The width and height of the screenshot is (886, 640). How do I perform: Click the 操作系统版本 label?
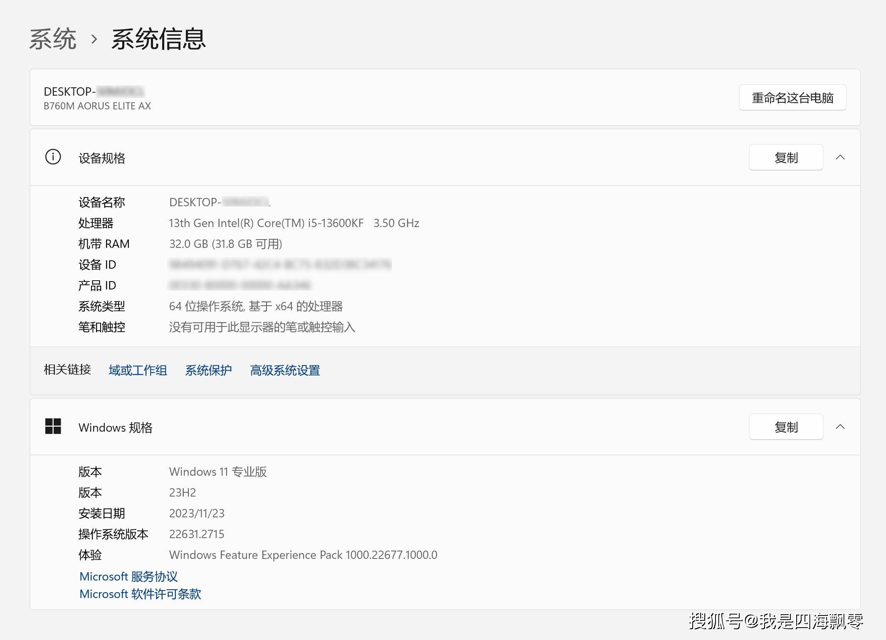coord(114,534)
